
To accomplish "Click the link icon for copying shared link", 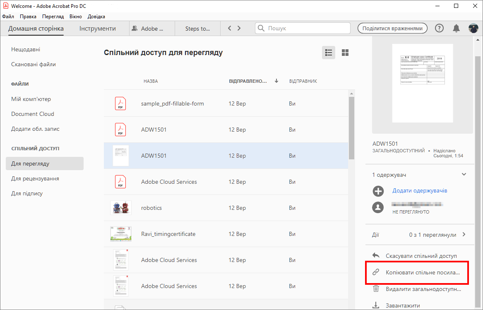I will coord(376,272).
